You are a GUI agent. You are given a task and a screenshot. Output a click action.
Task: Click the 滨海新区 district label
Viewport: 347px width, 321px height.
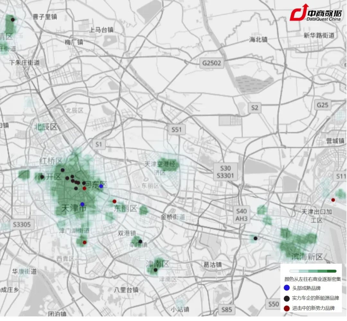307,257
